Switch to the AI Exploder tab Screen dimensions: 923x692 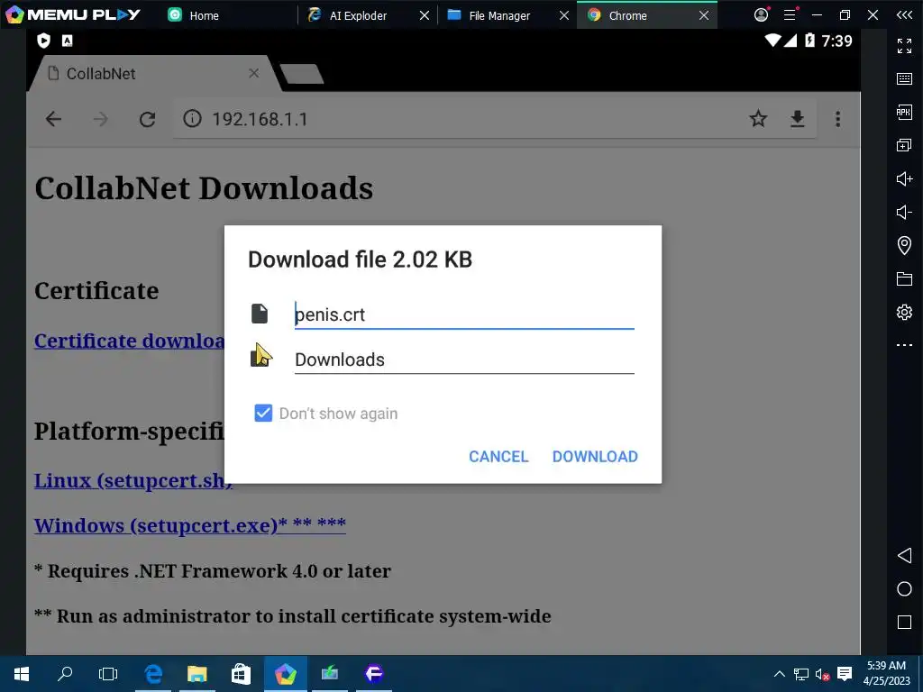[x=358, y=15]
